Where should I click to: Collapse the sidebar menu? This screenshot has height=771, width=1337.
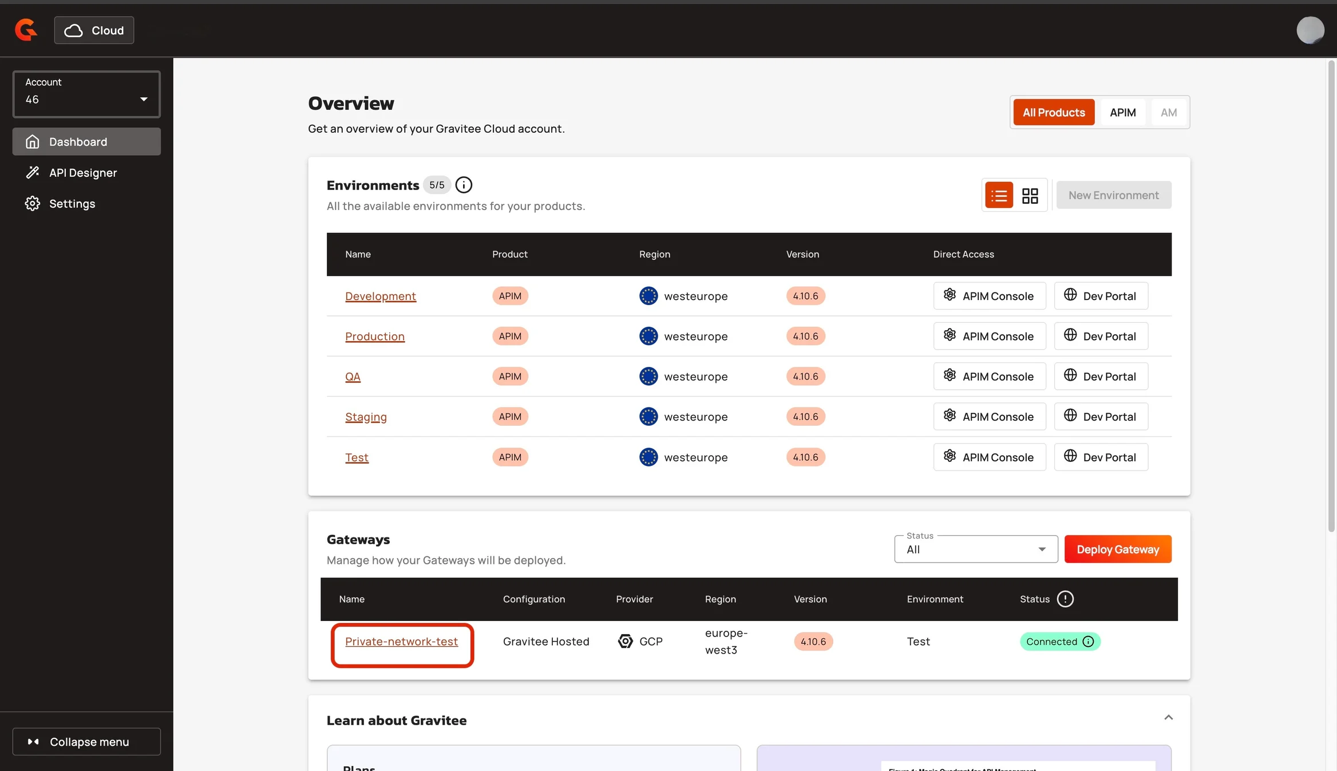click(86, 741)
